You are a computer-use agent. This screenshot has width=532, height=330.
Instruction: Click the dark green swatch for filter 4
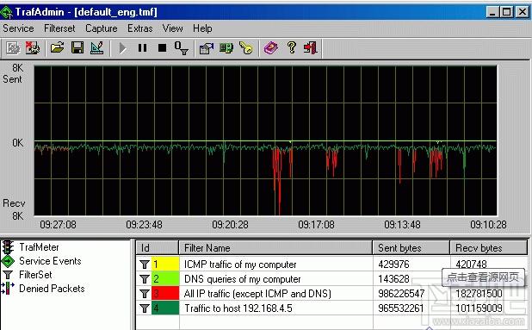click(x=165, y=308)
